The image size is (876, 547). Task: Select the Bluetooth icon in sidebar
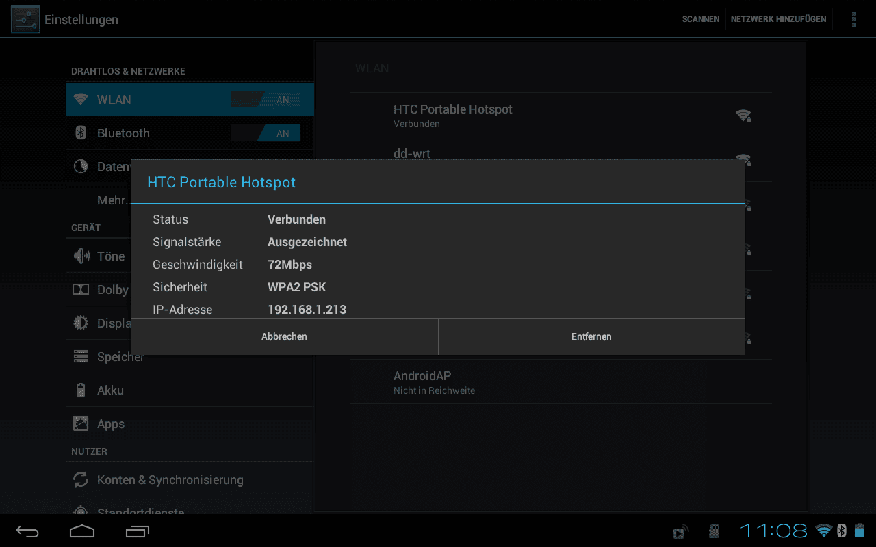click(81, 133)
